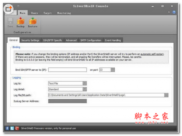Image resolution: width=182 pixels, height=136 pixels.
Task: Focus the Bind SSH/SFTP server IP field
Action: click(67, 70)
